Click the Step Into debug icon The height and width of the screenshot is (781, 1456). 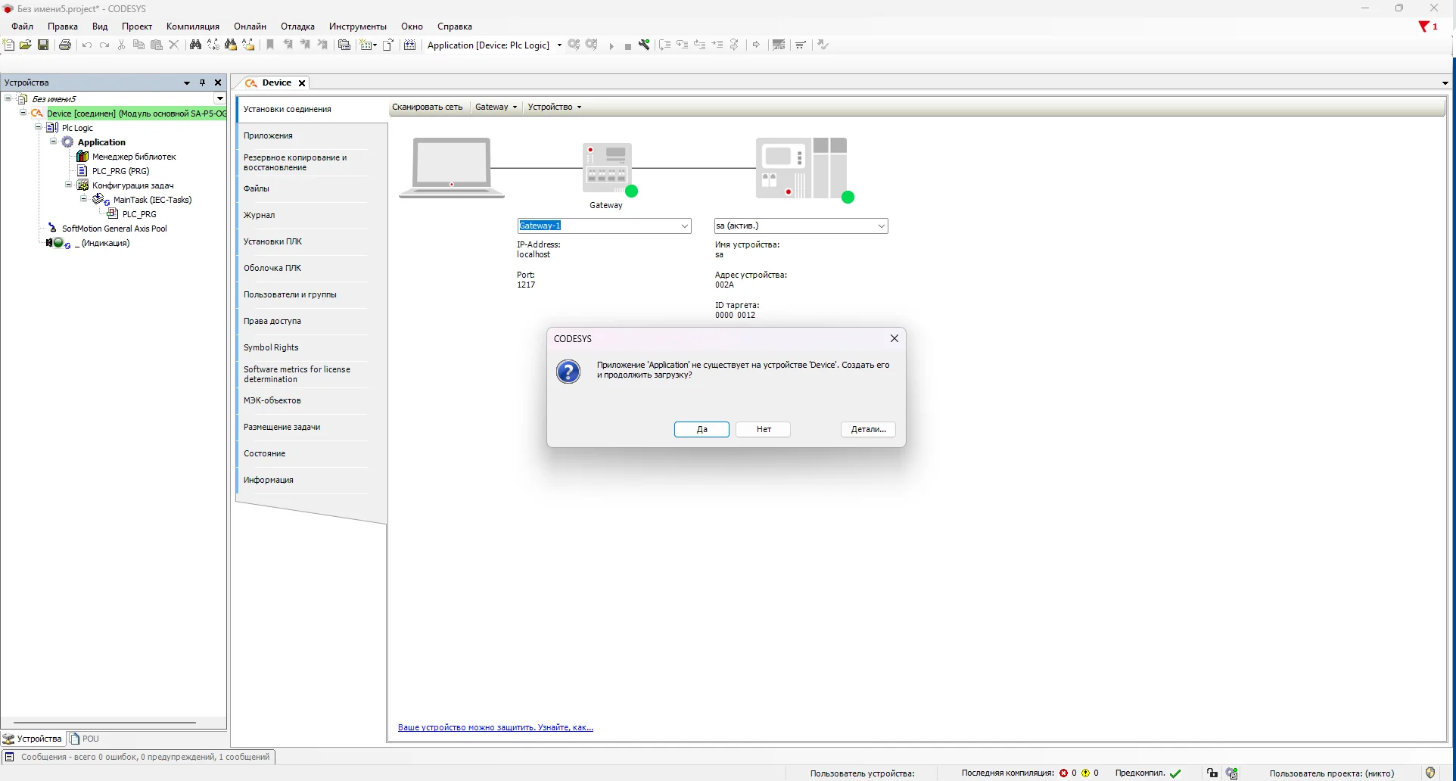pyautogui.click(x=683, y=45)
